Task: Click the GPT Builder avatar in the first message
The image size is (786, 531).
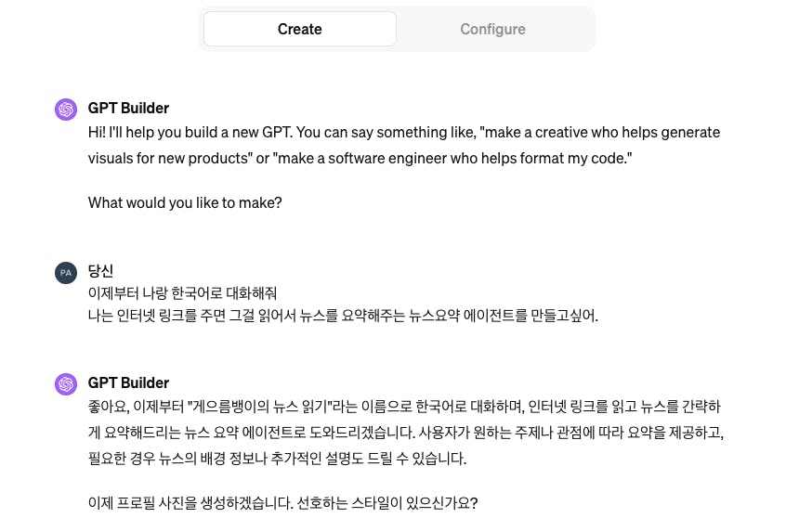Action: point(66,110)
